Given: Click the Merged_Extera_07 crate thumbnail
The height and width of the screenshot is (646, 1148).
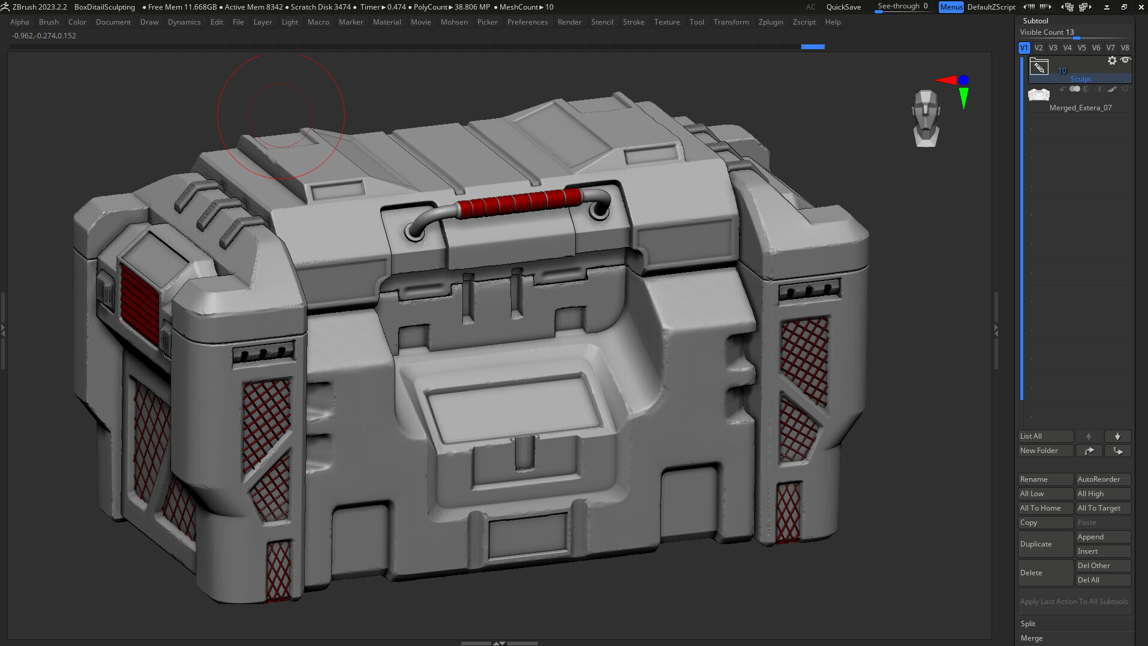Looking at the screenshot, I should tap(1039, 95).
